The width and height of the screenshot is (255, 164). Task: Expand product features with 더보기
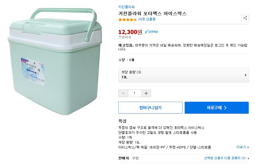(242, 147)
